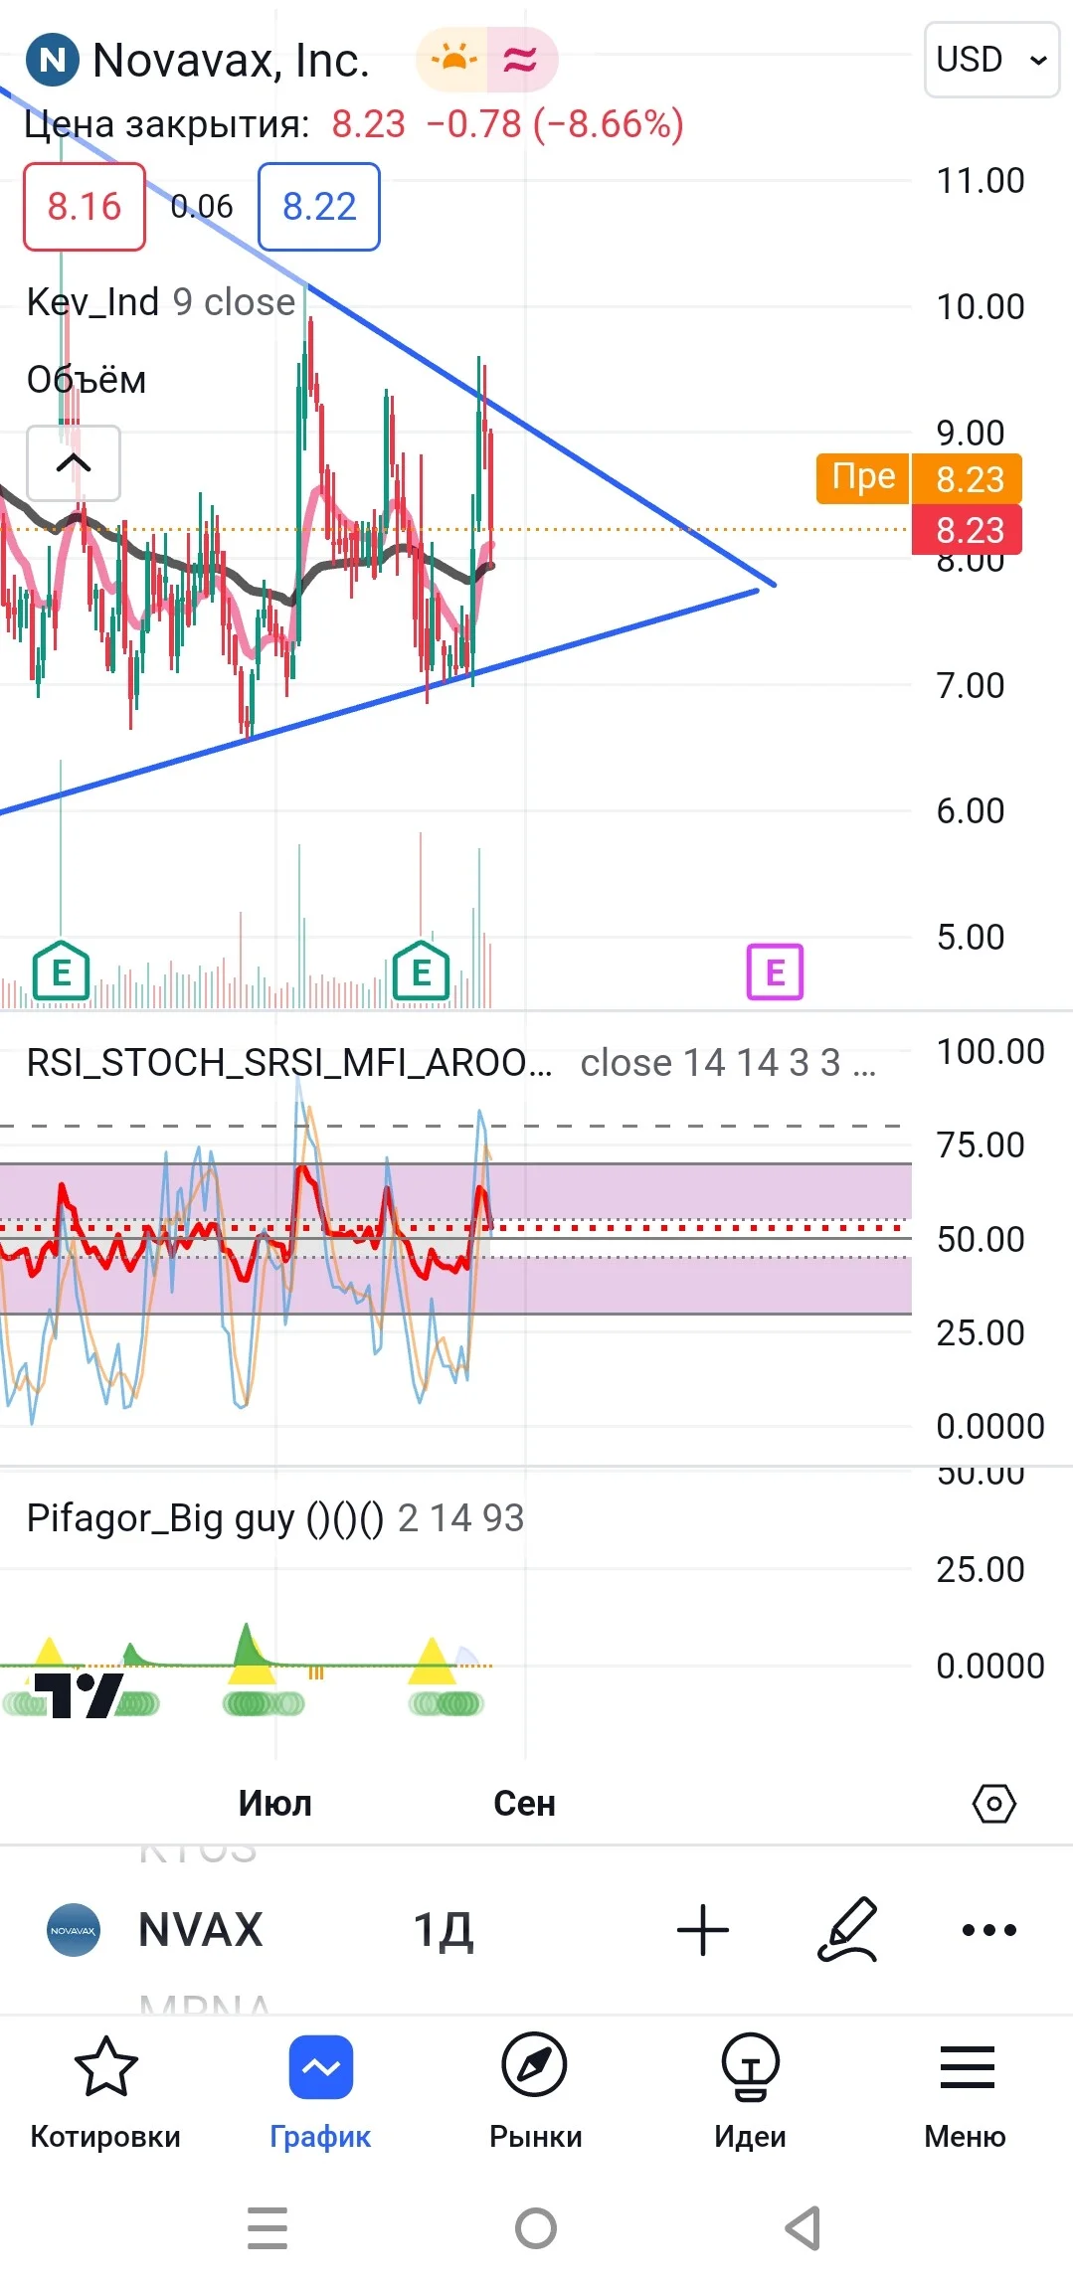Image resolution: width=1073 pixels, height=2288 pixels.
Task: Tap the orange Пре pre-market price label
Action: (x=863, y=478)
